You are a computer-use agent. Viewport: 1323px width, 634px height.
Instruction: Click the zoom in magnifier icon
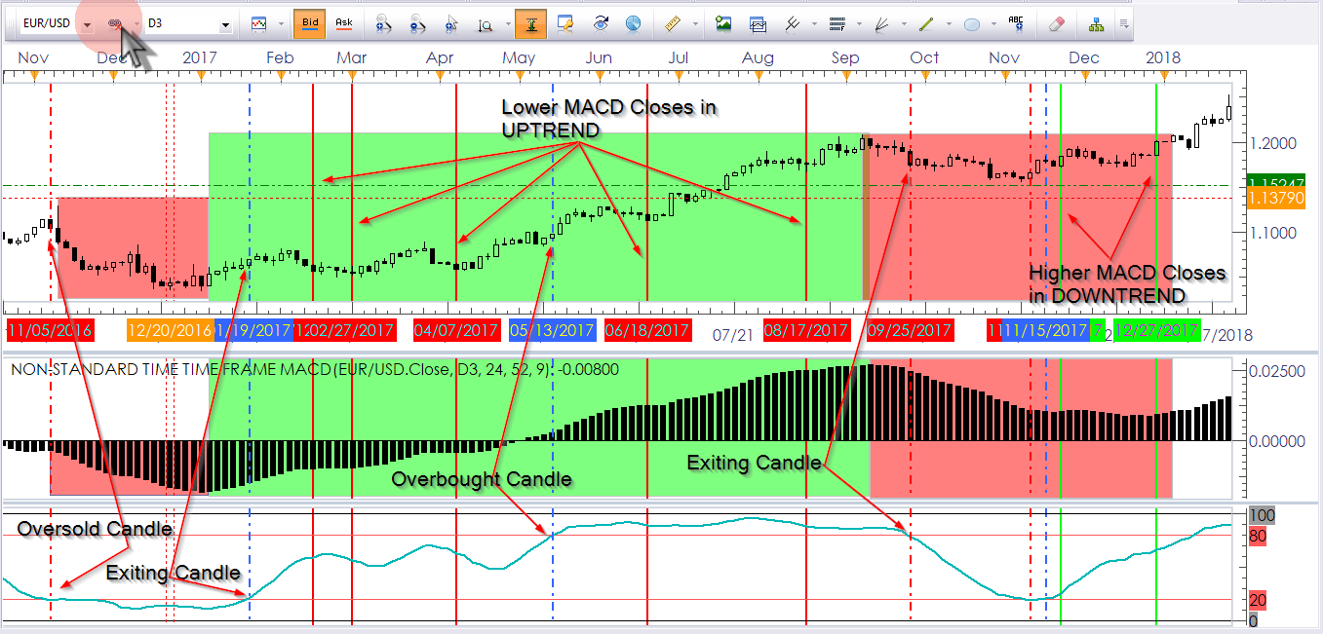(x=383, y=23)
